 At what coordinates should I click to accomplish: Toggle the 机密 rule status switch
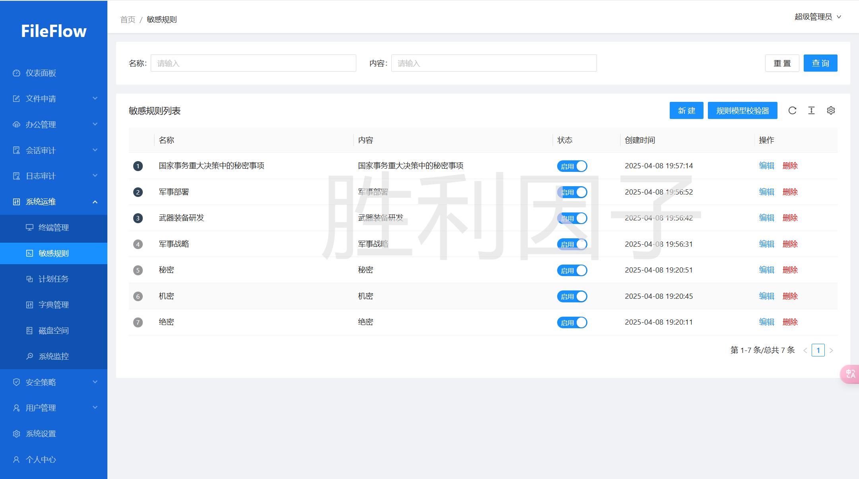572,296
